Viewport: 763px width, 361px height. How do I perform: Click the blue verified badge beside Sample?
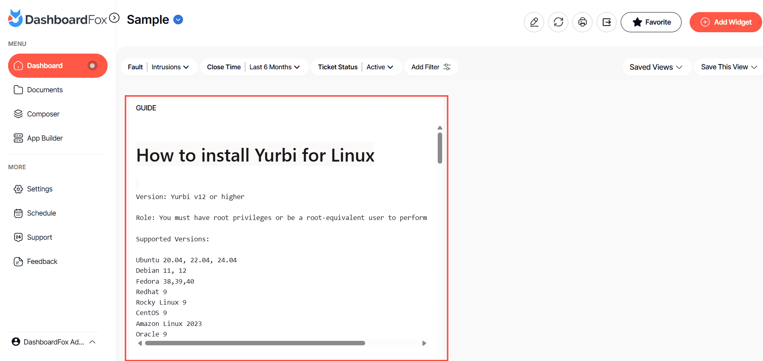[x=178, y=19]
